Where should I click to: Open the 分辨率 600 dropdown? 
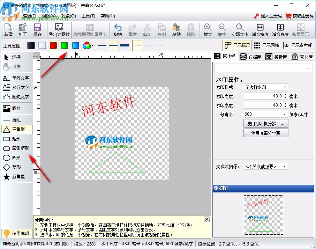tap(285, 114)
